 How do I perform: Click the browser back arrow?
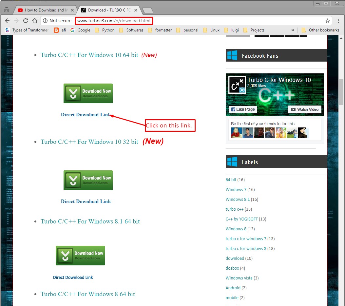[7, 21]
